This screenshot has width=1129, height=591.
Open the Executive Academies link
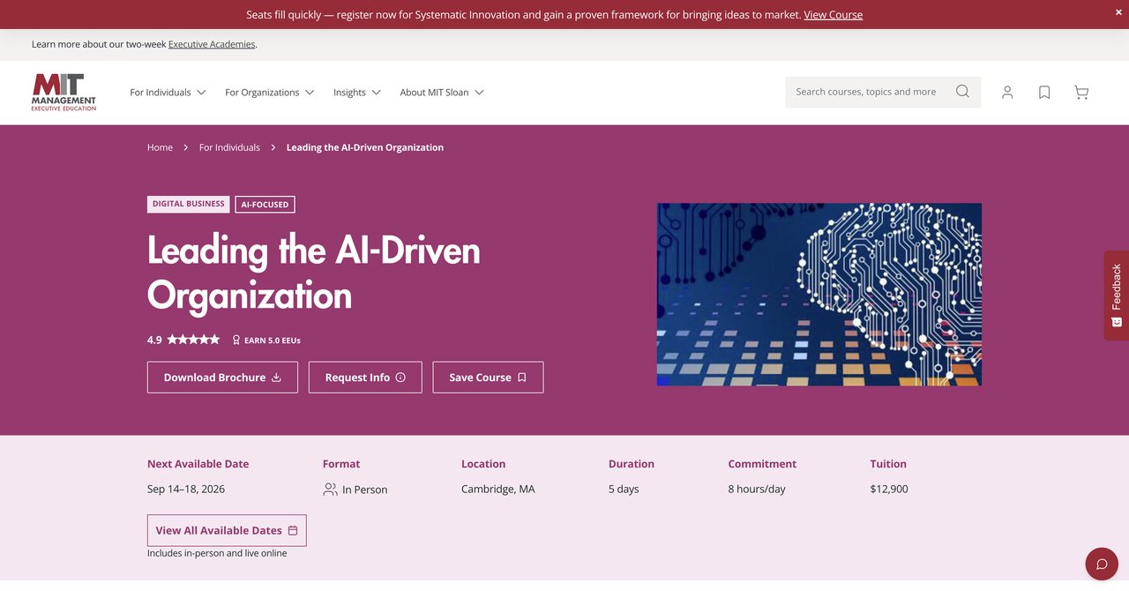[212, 44]
